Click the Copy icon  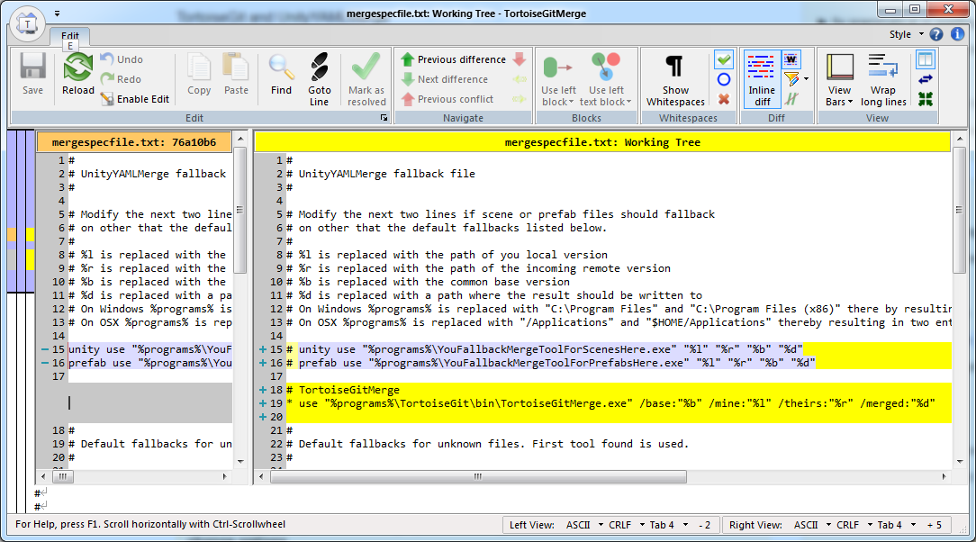pyautogui.click(x=199, y=74)
